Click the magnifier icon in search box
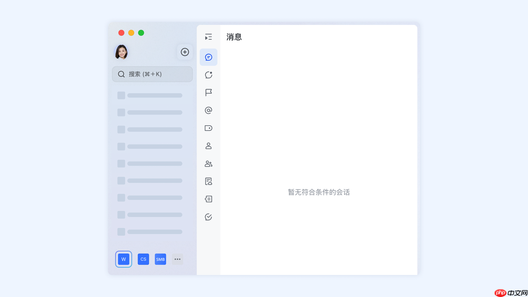The width and height of the screenshot is (528, 297). 121,74
